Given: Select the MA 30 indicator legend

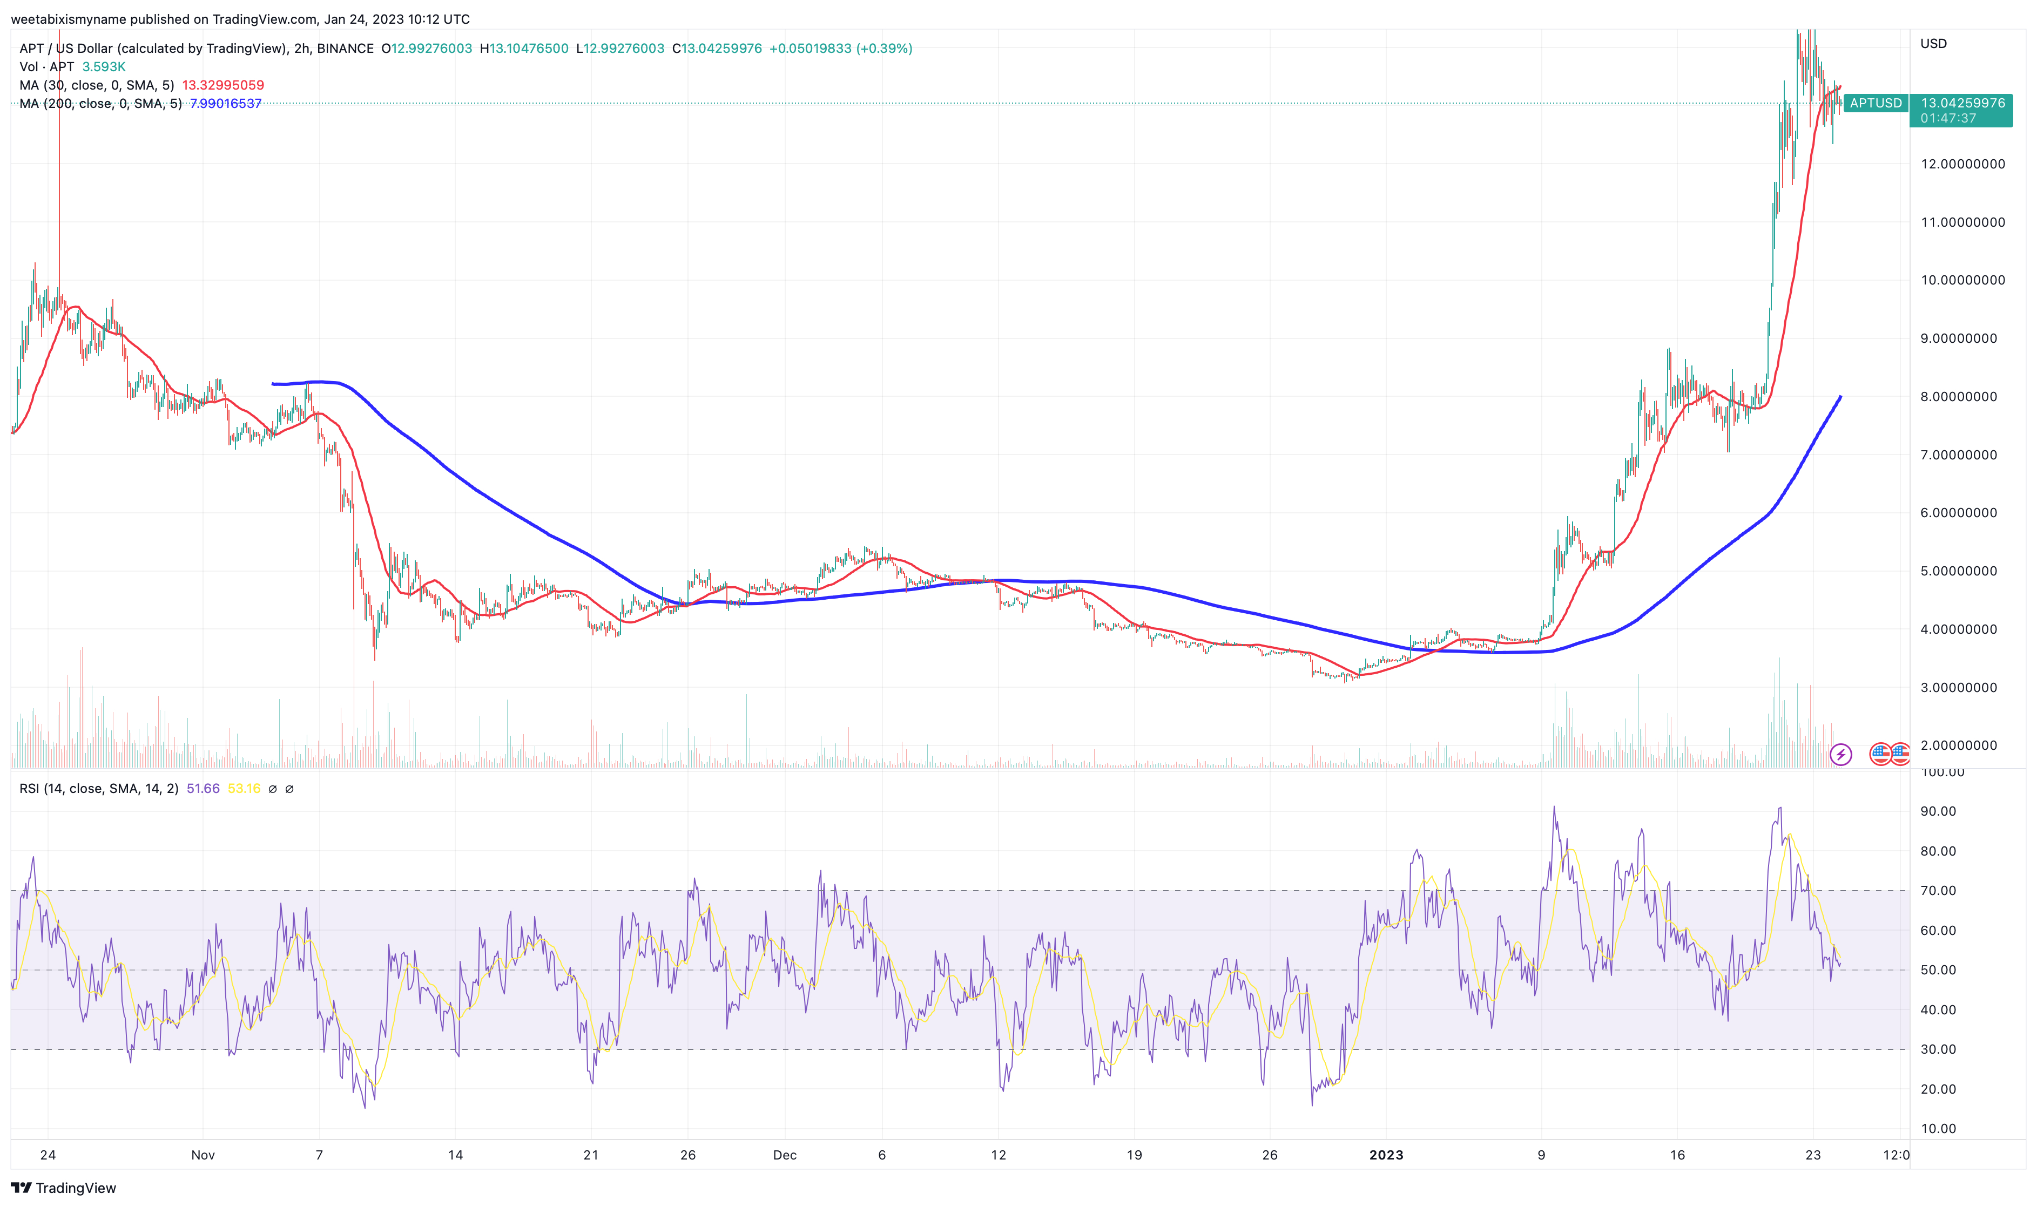Looking at the screenshot, I should tap(96, 85).
